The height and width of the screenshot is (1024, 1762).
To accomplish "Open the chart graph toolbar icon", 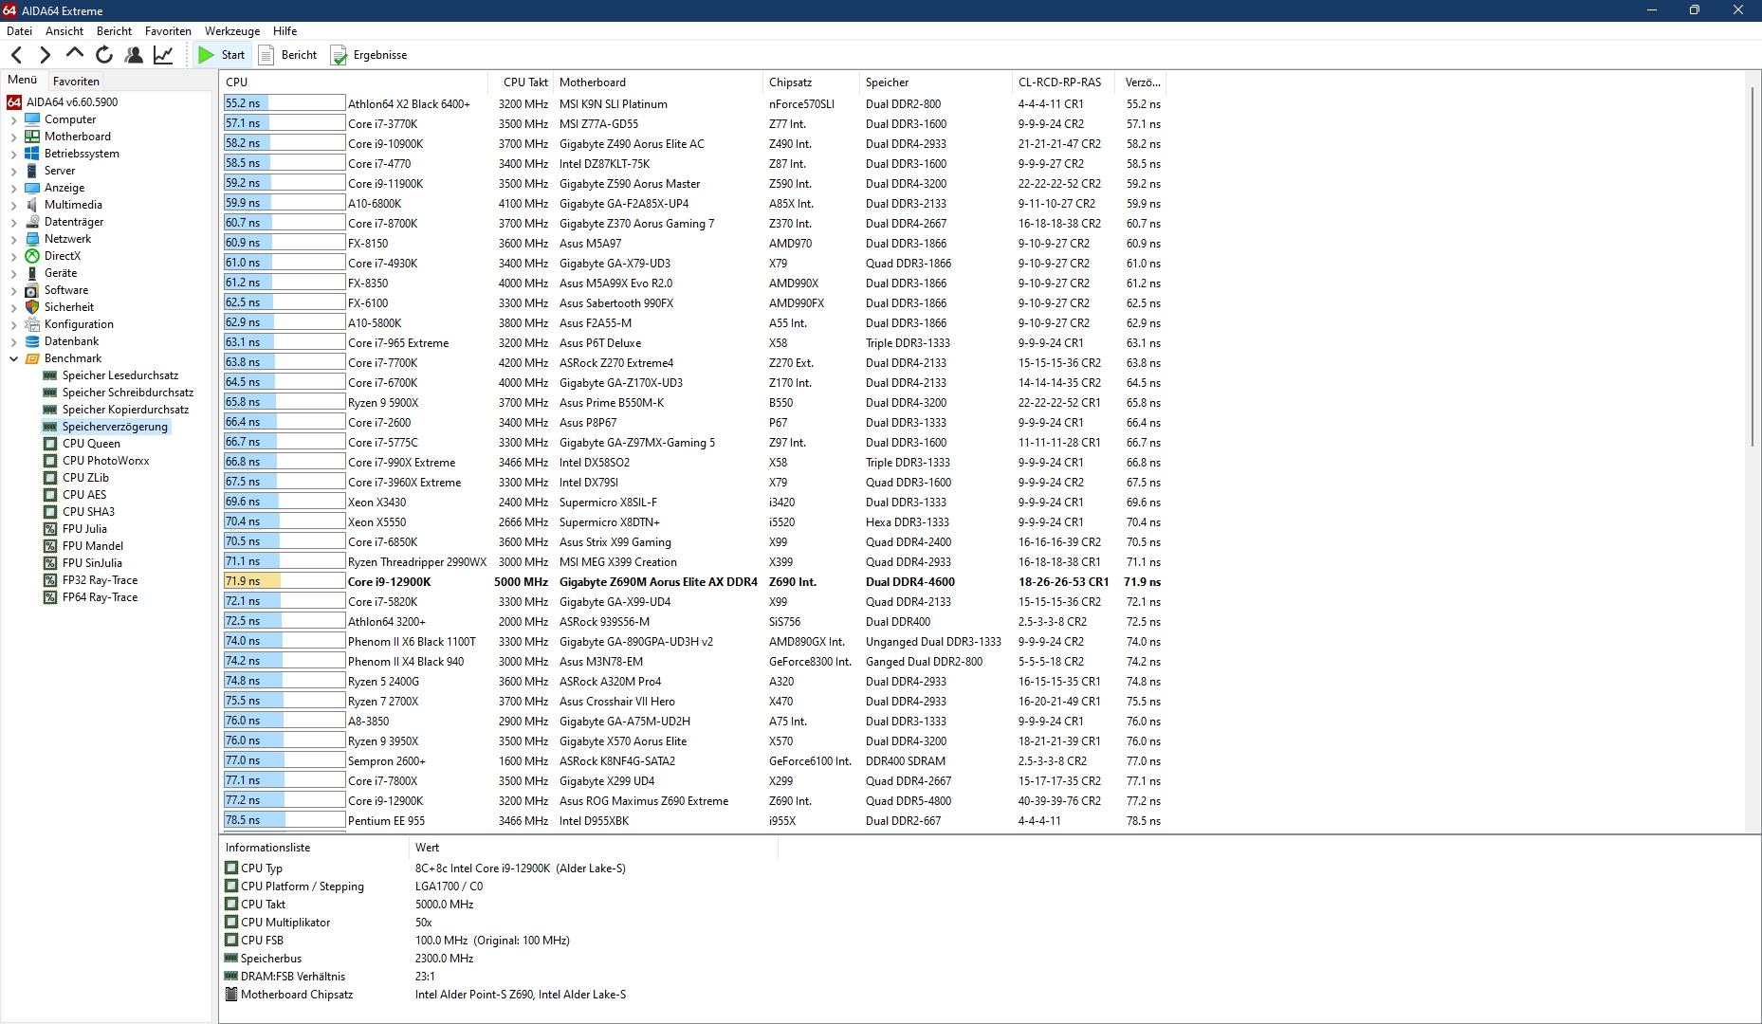I will (163, 55).
